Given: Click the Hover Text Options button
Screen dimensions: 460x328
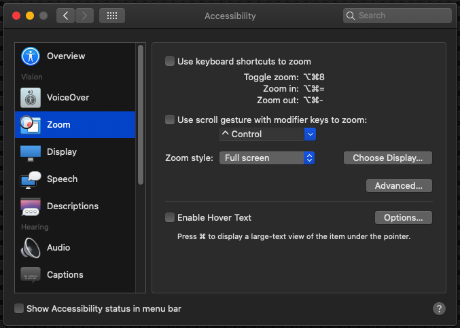Looking at the screenshot, I should (403, 218).
